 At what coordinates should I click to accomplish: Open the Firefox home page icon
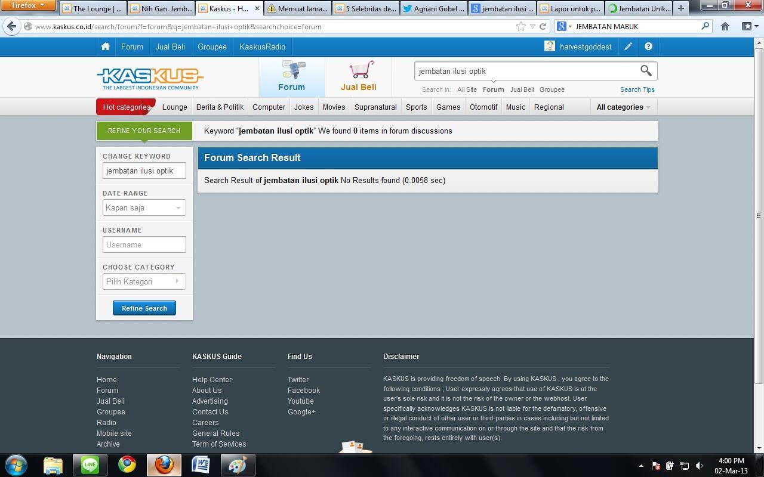coord(725,26)
